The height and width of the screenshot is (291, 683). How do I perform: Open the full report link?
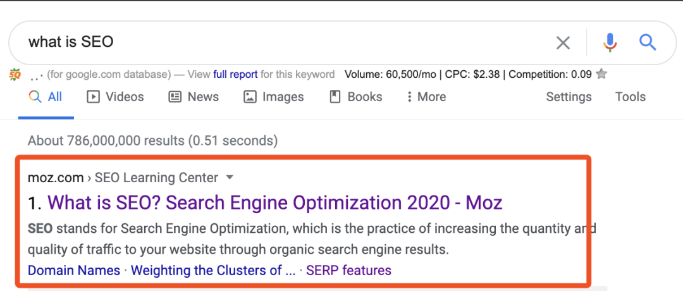tap(235, 75)
